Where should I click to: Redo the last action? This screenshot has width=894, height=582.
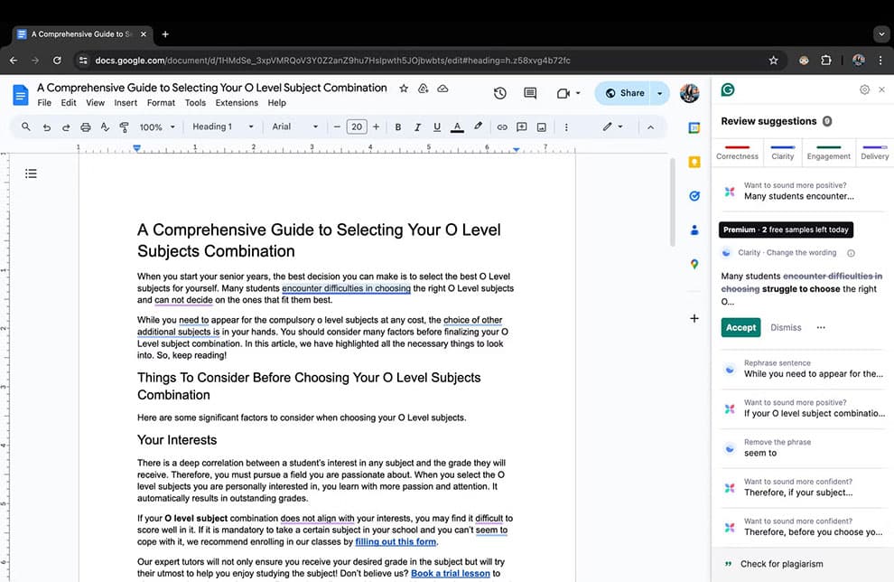66,127
